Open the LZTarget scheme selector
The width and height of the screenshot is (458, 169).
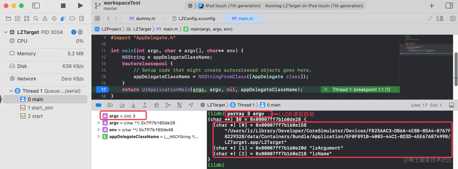tap(190, 6)
